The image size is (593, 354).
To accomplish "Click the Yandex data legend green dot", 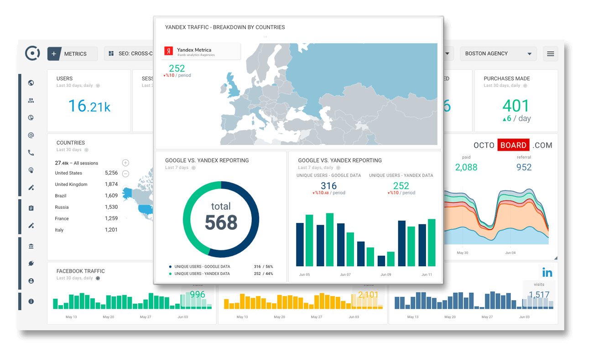I will [170, 274].
